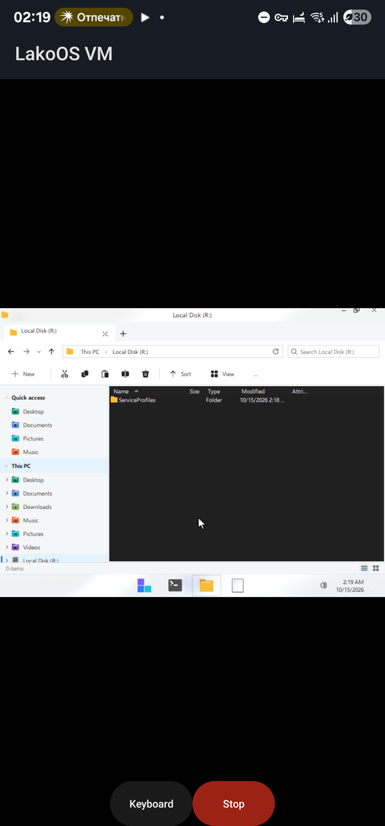The width and height of the screenshot is (385, 826).
Task: Go back with the left arrow
Action: click(x=11, y=351)
